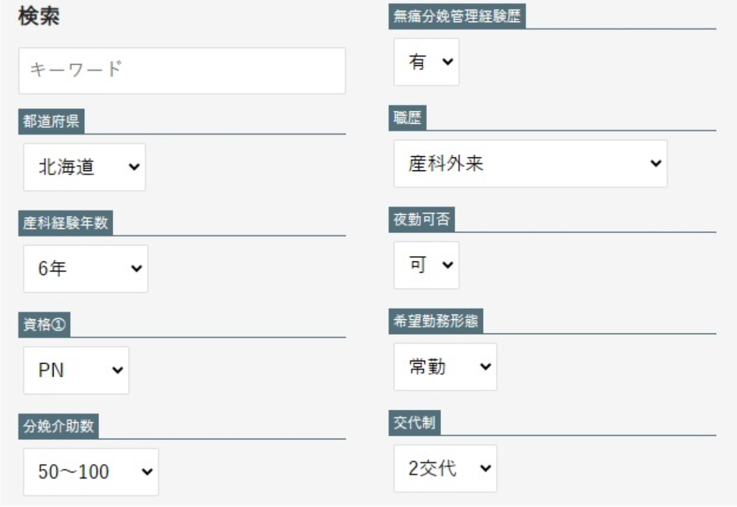Click the 希望勤務形態 section label

coord(434,321)
